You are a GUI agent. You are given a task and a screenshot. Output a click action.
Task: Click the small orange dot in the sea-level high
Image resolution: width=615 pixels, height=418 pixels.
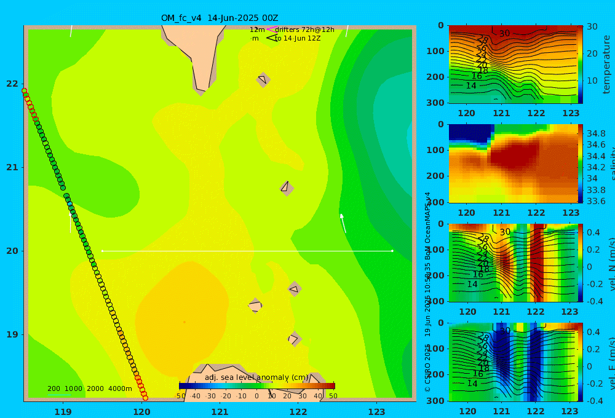184,322
